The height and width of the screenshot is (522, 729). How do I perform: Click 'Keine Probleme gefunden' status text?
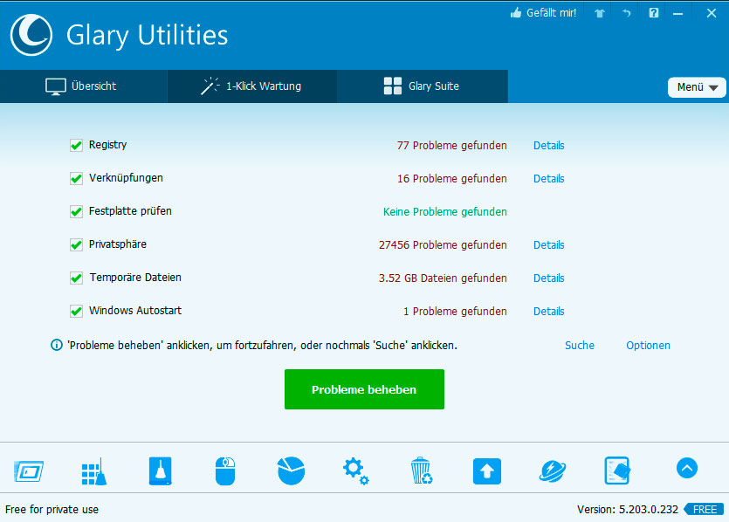(x=445, y=212)
